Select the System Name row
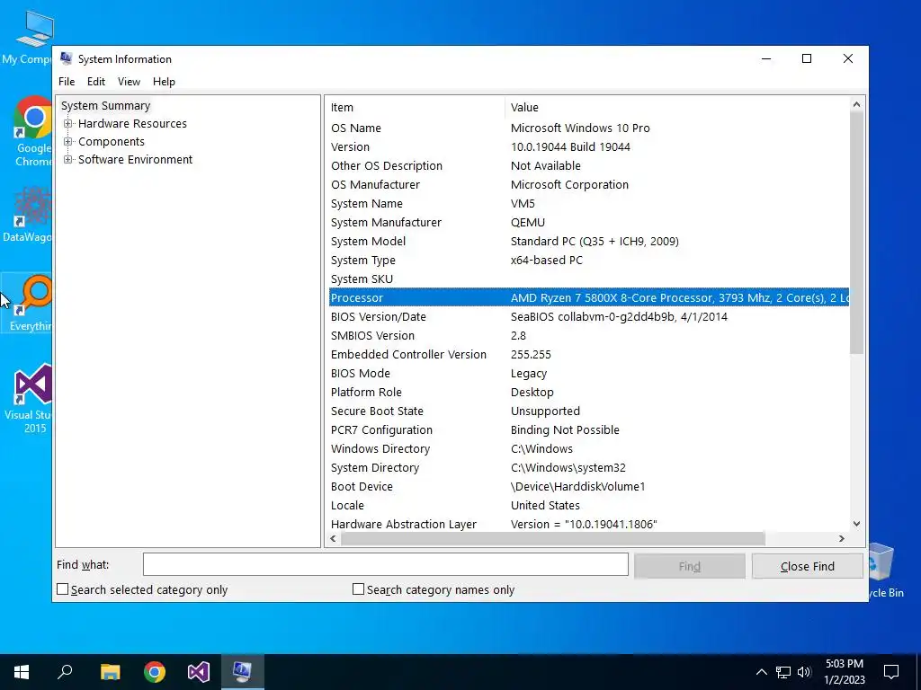Viewport: 921px width, 690px height. (588, 204)
